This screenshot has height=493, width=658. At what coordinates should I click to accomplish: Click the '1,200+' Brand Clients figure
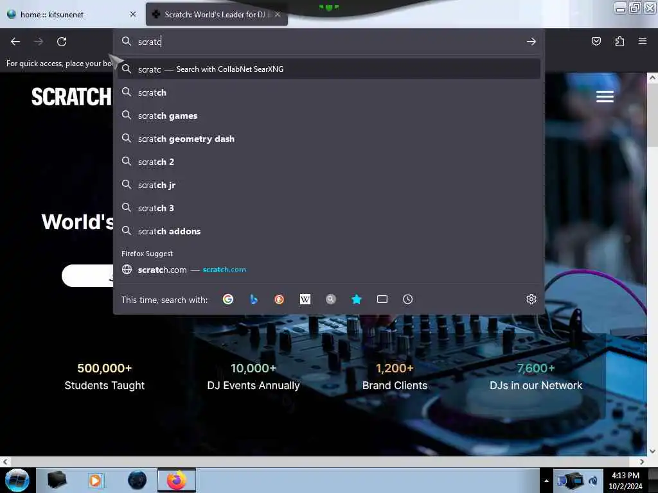point(395,368)
